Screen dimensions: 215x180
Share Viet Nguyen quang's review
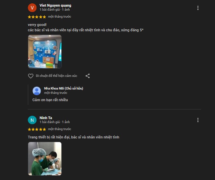point(88,76)
